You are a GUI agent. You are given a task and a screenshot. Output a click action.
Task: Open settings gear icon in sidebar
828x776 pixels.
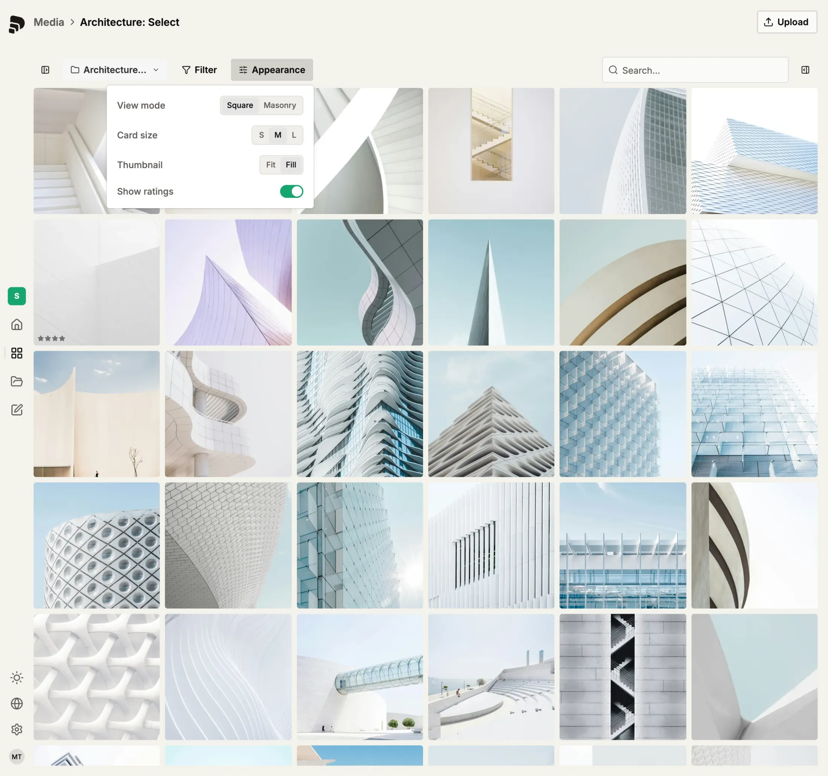coord(17,729)
